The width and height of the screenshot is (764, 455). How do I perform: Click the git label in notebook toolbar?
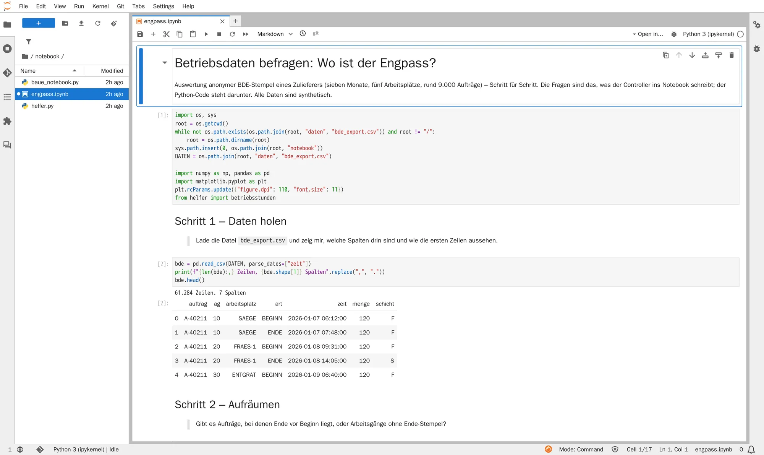pos(316,34)
